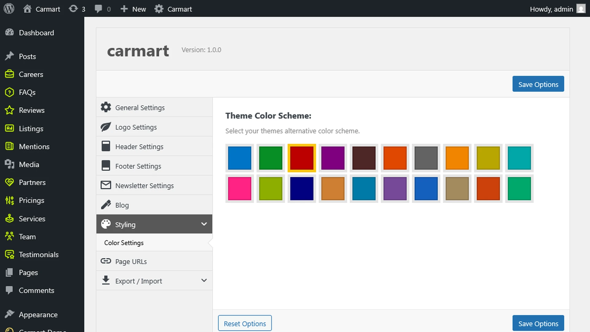
Task: Click the top Save Options button
Action: [538, 84]
